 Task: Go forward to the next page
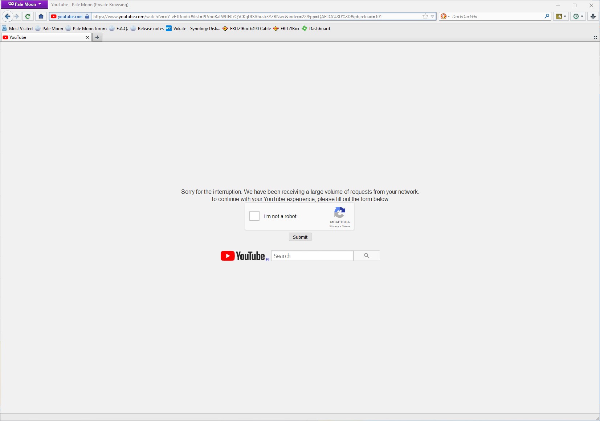(17, 16)
